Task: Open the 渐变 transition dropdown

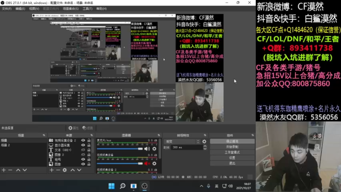Action: (x=182, y=142)
